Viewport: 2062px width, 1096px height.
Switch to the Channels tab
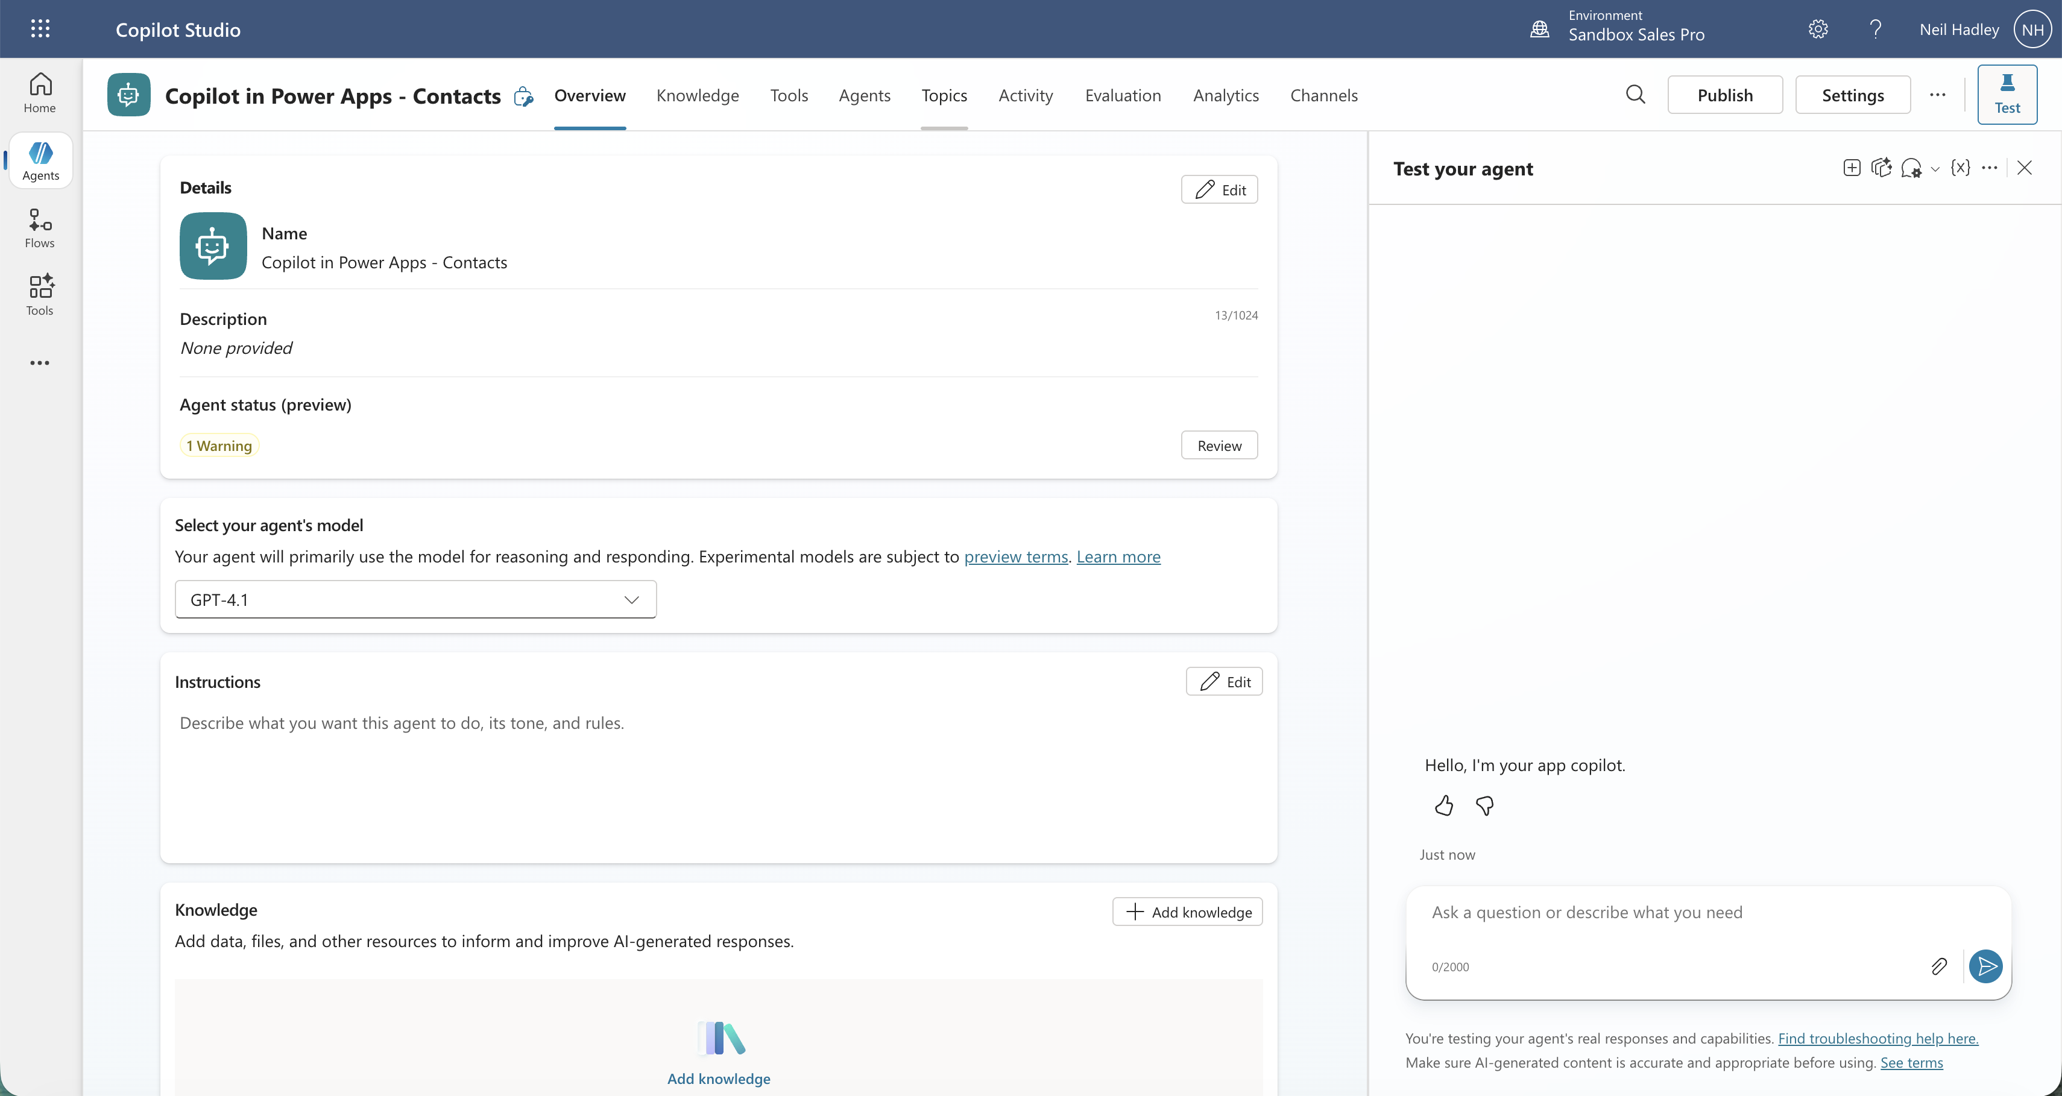[1324, 95]
